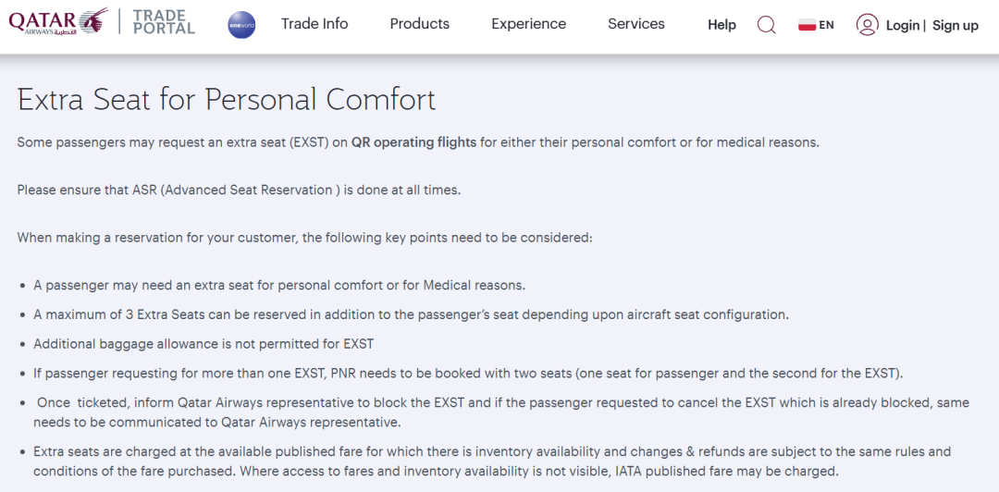Screen dimensions: 999x492
Task: Click the Sign up link
Action: click(955, 26)
